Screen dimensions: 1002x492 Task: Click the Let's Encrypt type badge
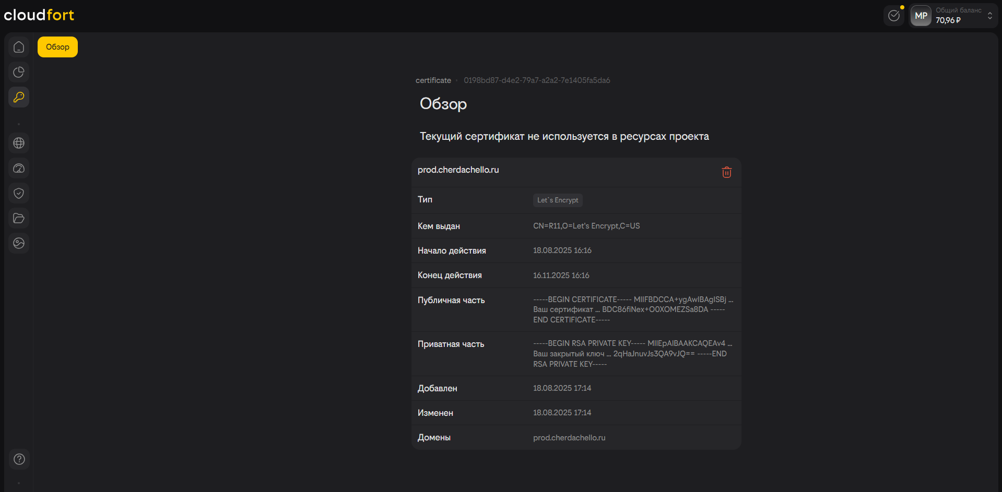pos(558,200)
